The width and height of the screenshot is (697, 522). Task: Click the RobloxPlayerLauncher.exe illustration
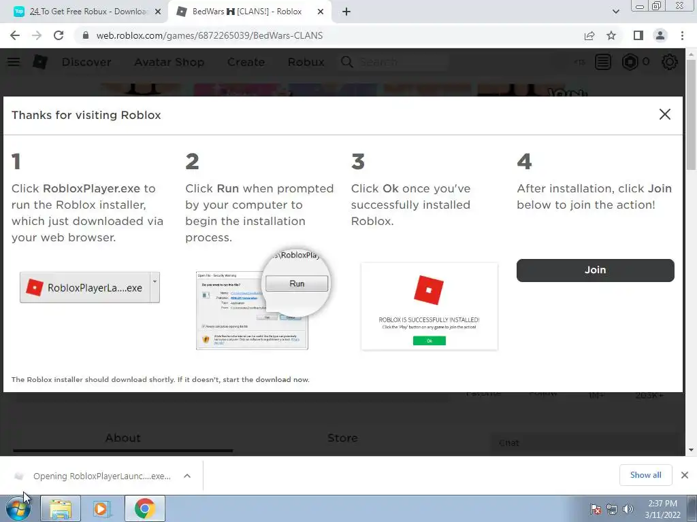point(90,288)
